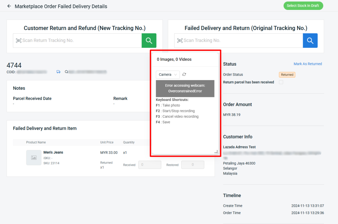Click the magnifier icon beside COID
Image resolution: width=338 pixels, height=224 pixels.
click(66, 72)
